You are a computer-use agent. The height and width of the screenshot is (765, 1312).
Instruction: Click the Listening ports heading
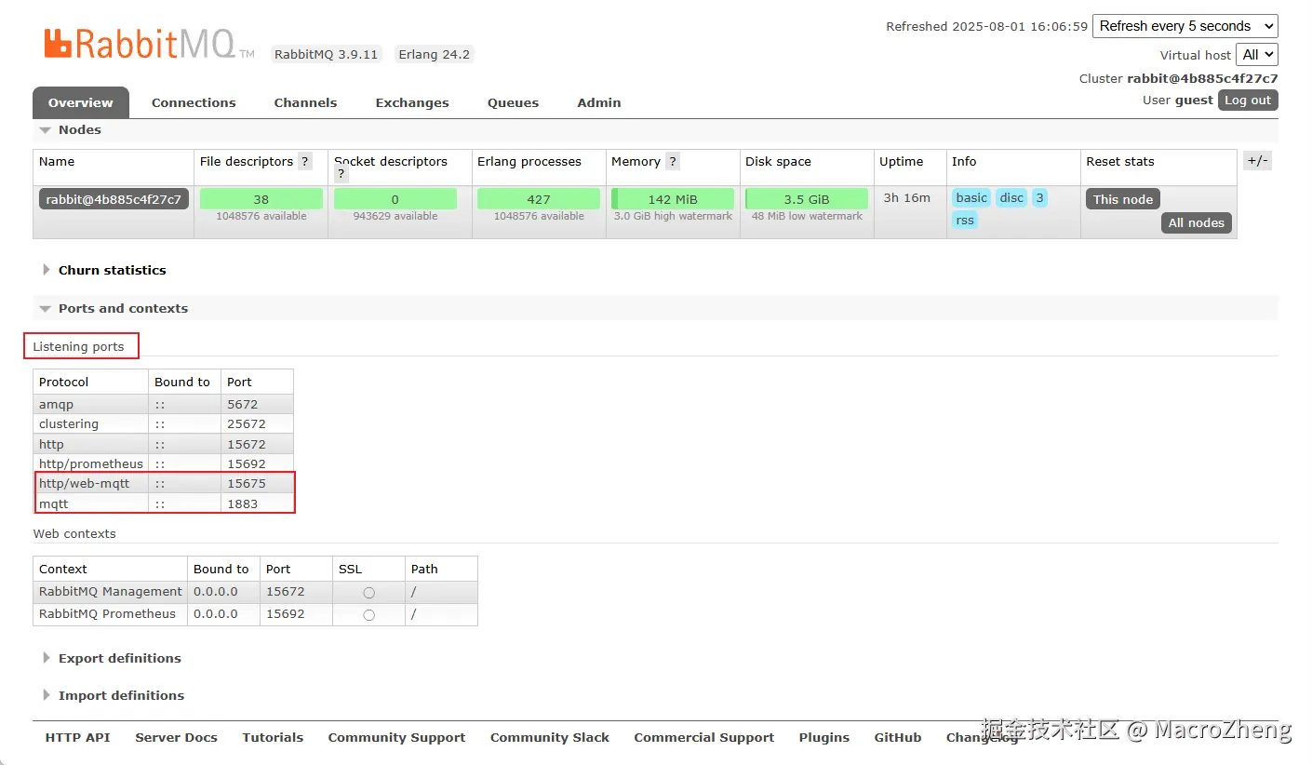[78, 346]
